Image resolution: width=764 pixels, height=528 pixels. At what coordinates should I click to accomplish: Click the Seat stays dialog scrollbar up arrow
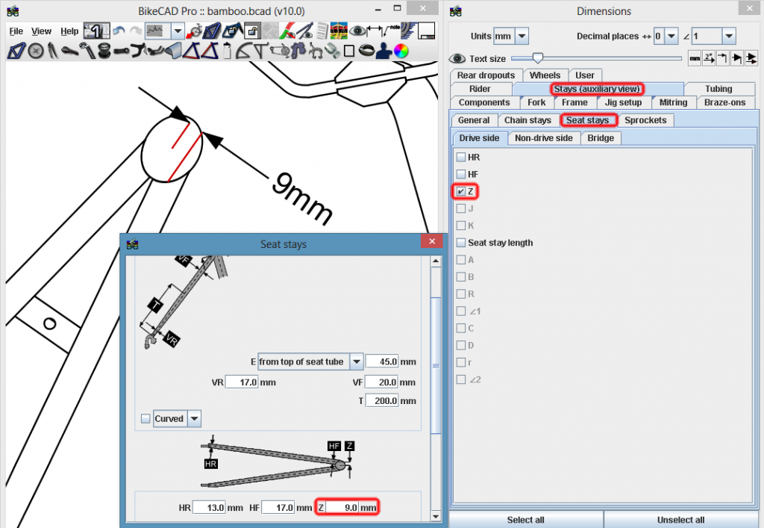point(436,261)
